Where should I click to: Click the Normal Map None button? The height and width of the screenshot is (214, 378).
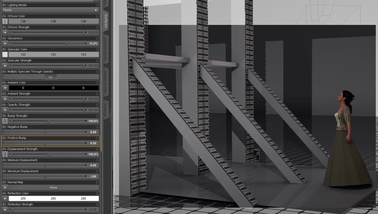coord(53,187)
